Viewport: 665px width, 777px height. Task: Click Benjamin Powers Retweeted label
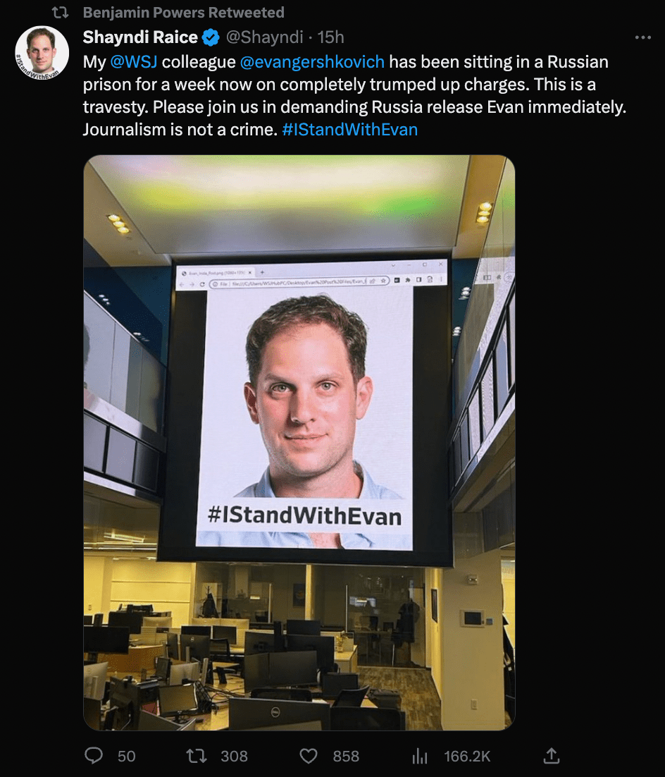click(183, 13)
